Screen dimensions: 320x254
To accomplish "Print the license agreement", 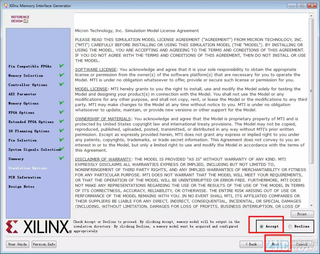I will [302, 214].
